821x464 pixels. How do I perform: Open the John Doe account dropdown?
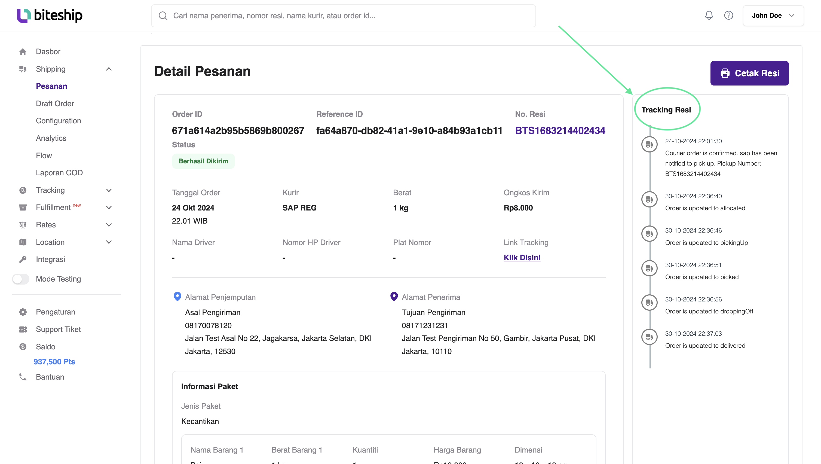point(773,16)
